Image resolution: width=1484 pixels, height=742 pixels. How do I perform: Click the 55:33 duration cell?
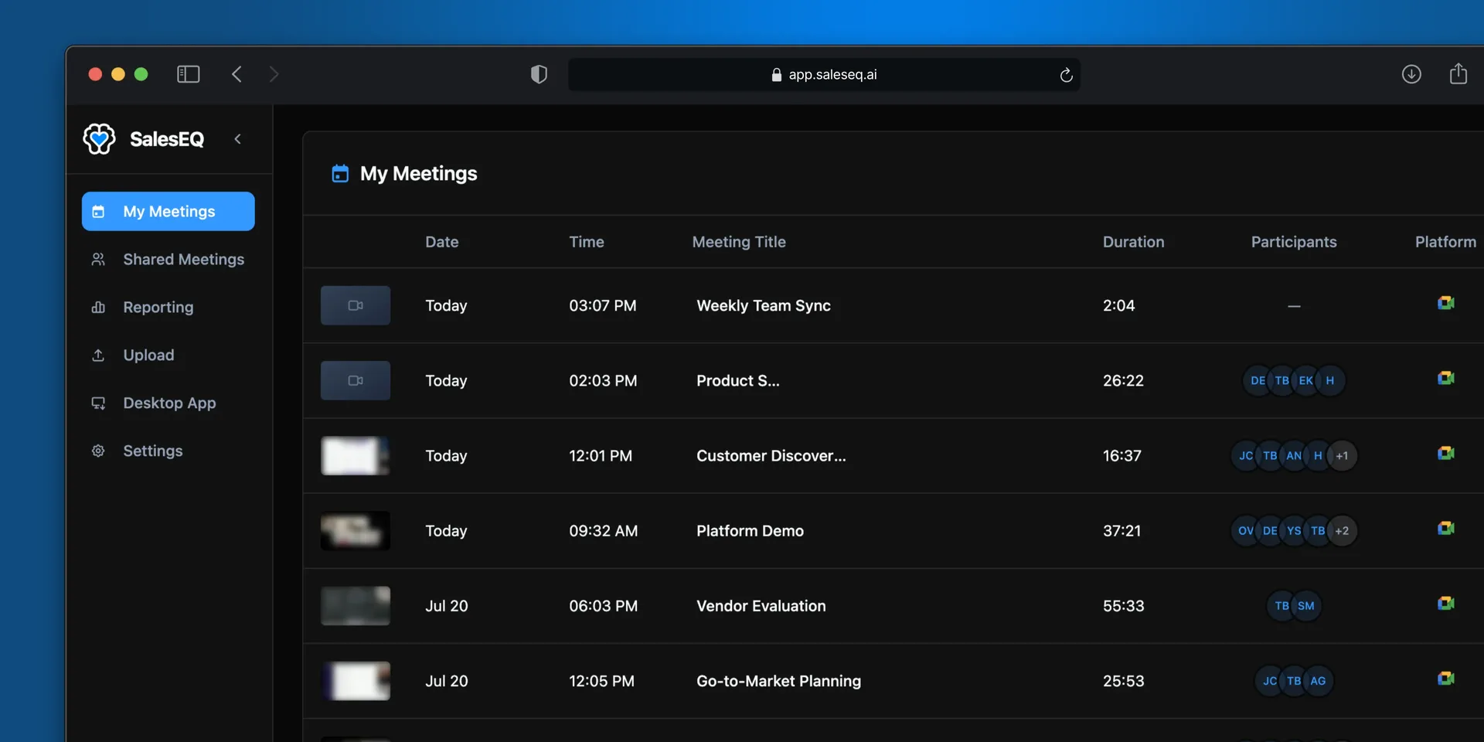(1123, 605)
